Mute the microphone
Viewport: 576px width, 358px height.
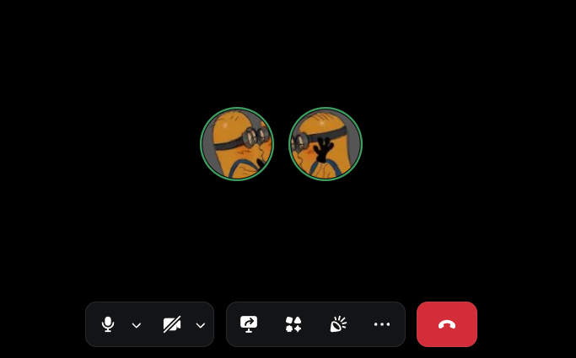[108, 324]
